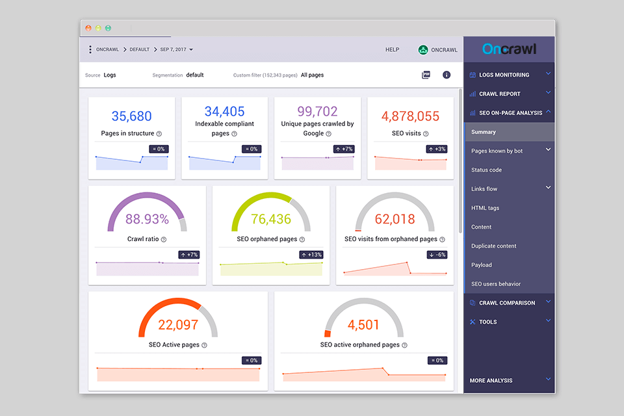Open help tooltip for Unique pages crawled by Google
This screenshot has height=416, width=624.
pyautogui.click(x=329, y=134)
